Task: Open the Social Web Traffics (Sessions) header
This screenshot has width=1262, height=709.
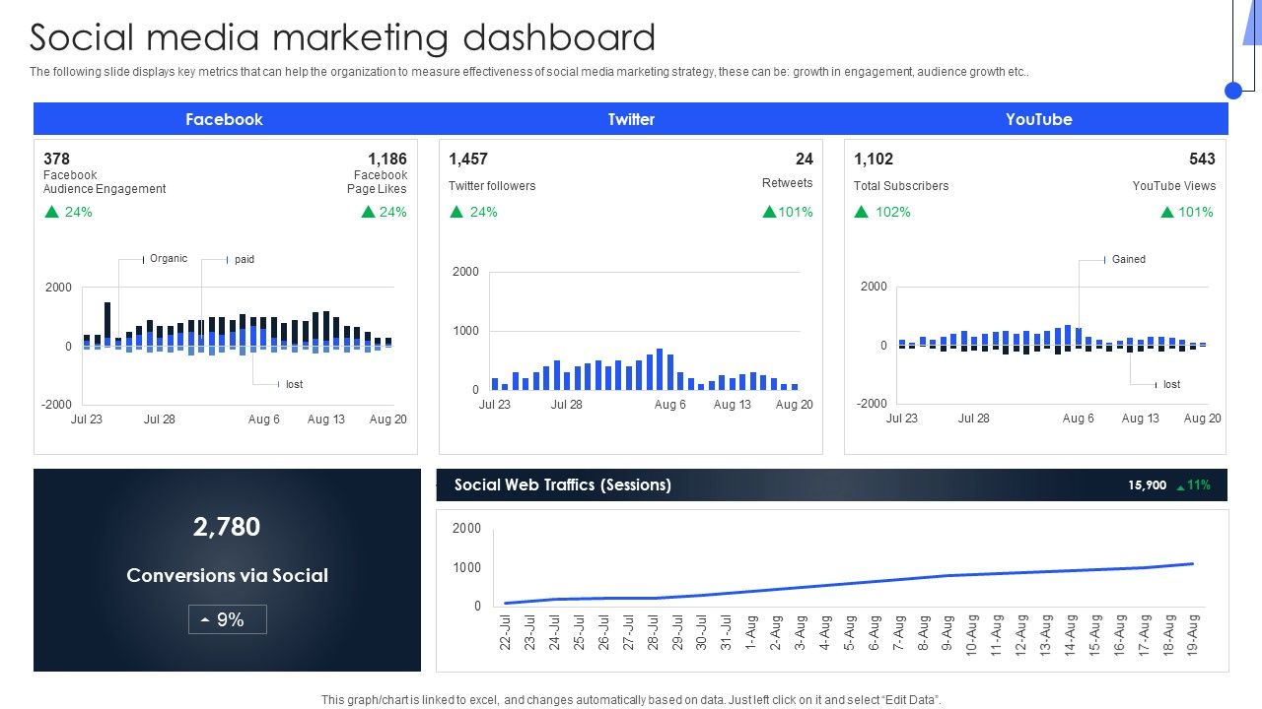Action: (832, 484)
